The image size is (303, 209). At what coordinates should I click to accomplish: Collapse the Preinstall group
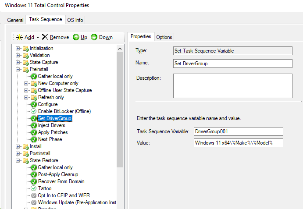pyautogui.click(x=18, y=69)
